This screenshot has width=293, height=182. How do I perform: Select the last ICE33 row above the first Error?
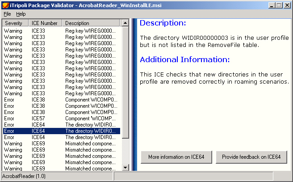tap(61, 93)
